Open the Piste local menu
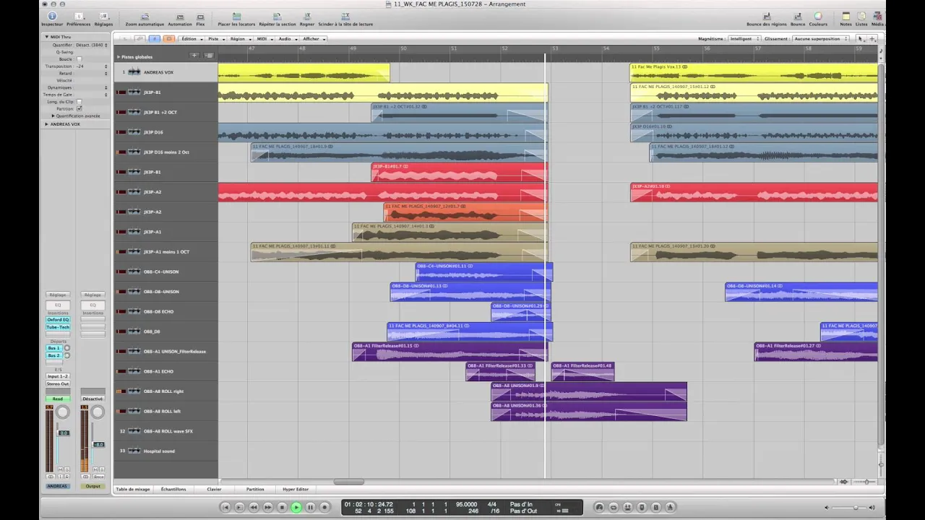This screenshot has width=925, height=520. [x=215, y=39]
